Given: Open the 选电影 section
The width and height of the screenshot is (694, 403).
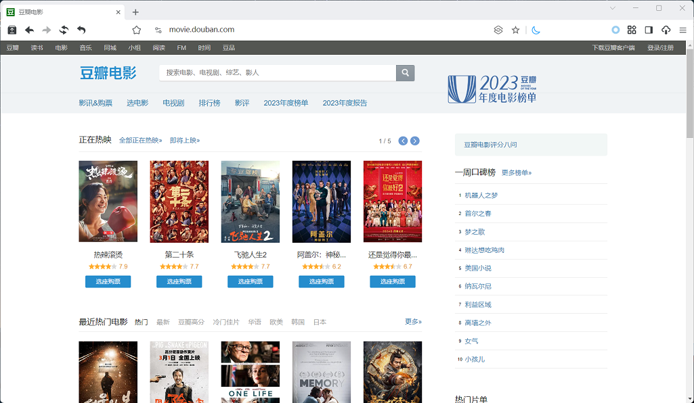Looking at the screenshot, I should [x=137, y=103].
